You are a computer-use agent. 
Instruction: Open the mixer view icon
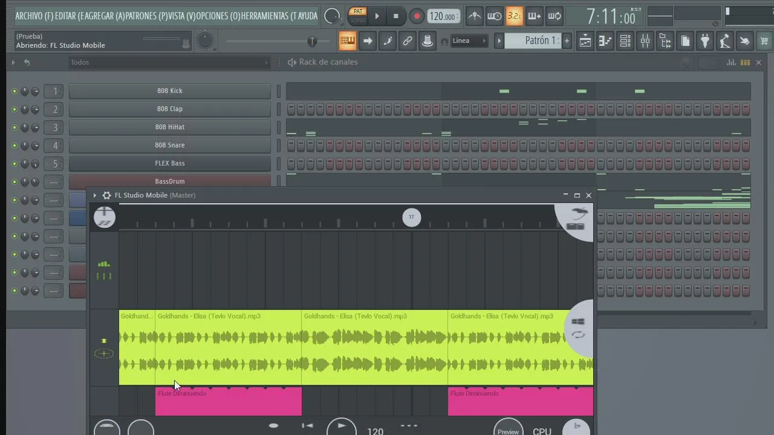[645, 41]
